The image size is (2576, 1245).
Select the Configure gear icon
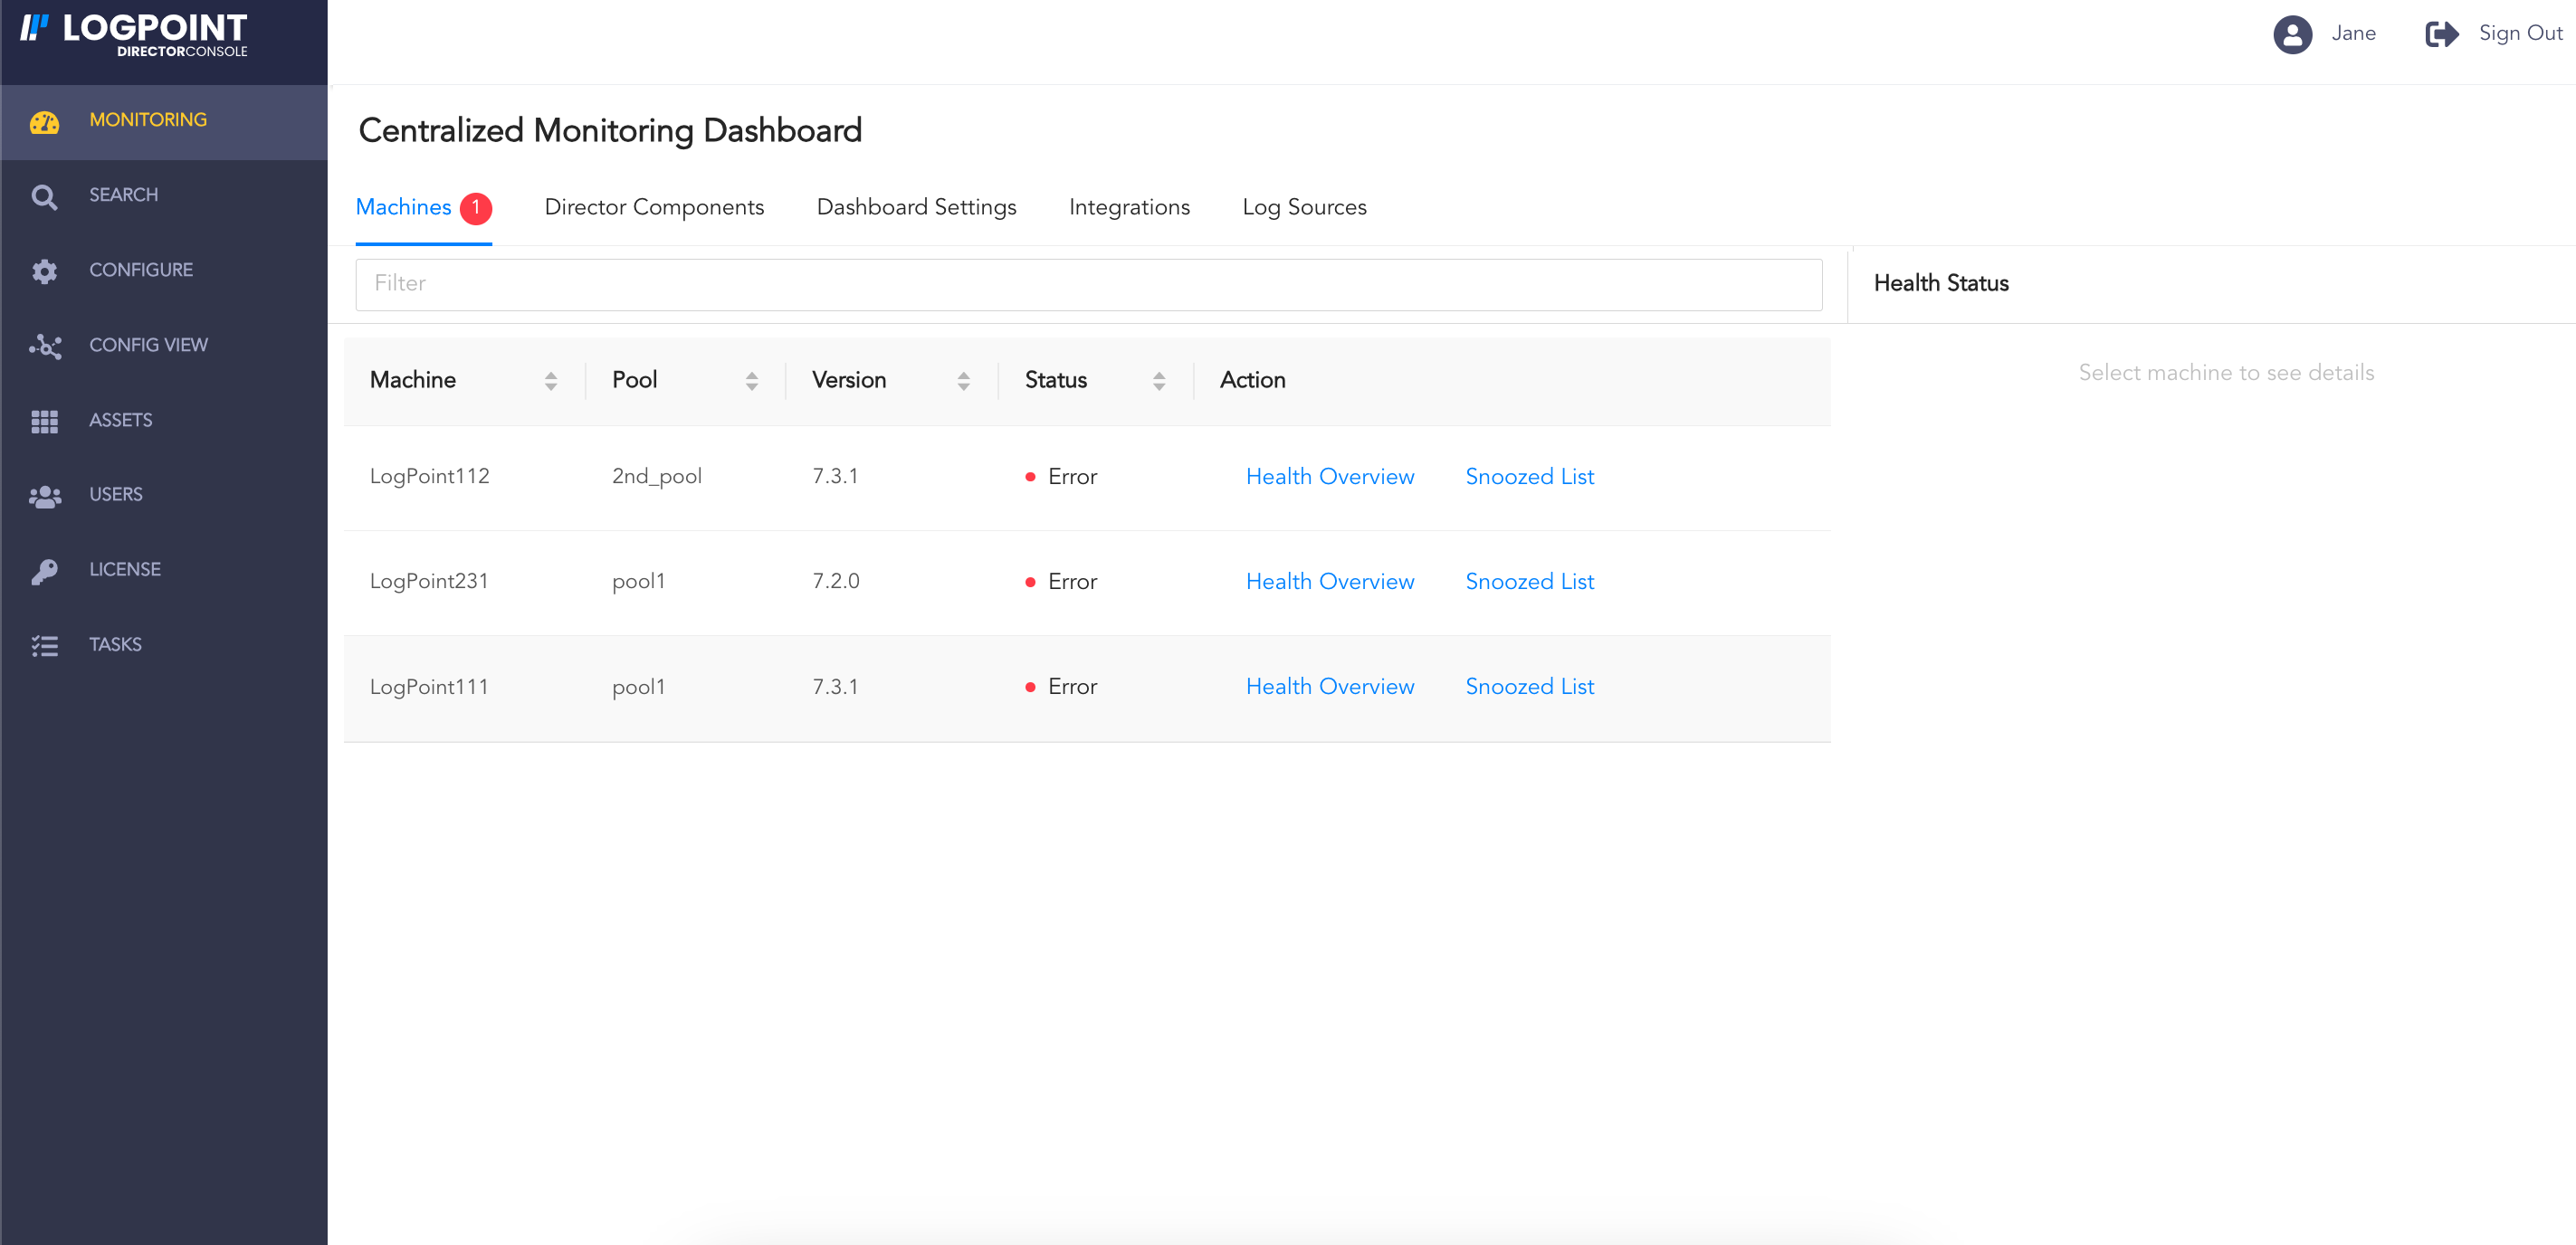tap(44, 271)
